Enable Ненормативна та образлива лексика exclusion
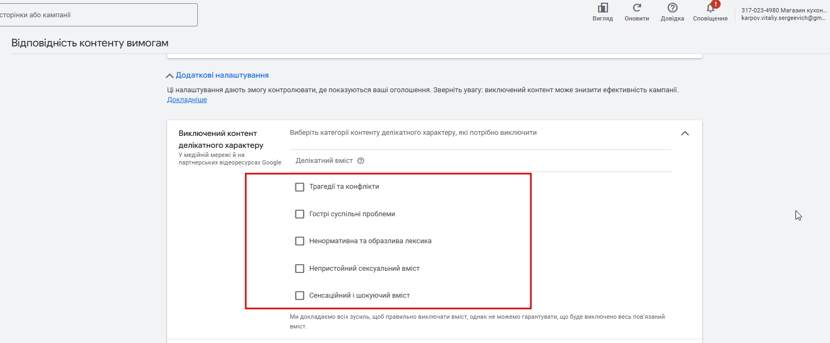Screen dimensions: 830x343 point(300,241)
